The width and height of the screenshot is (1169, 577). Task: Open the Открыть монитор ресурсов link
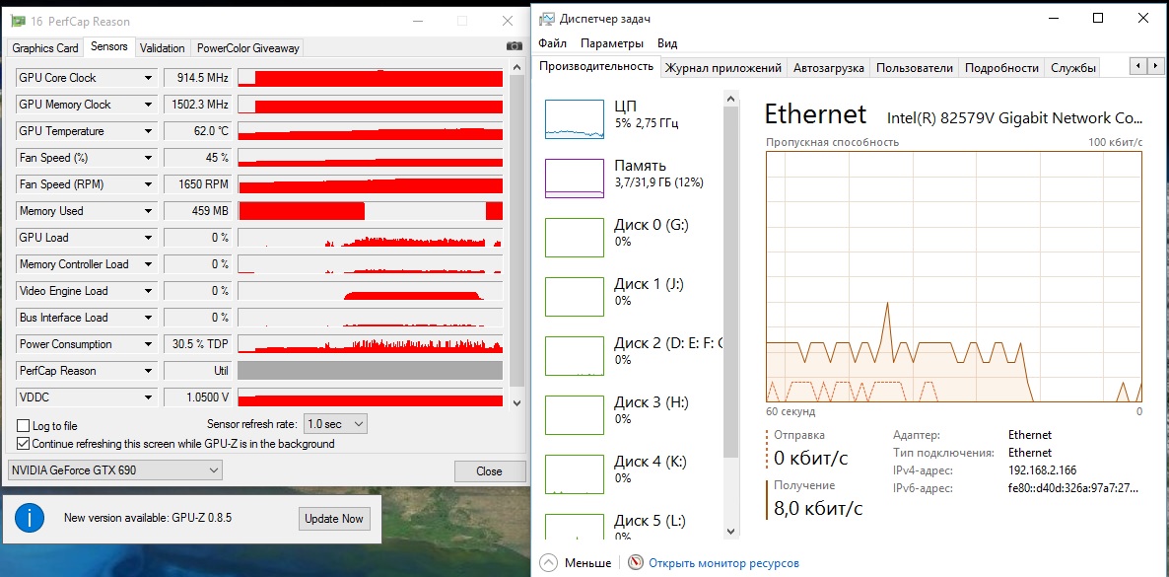(724, 563)
